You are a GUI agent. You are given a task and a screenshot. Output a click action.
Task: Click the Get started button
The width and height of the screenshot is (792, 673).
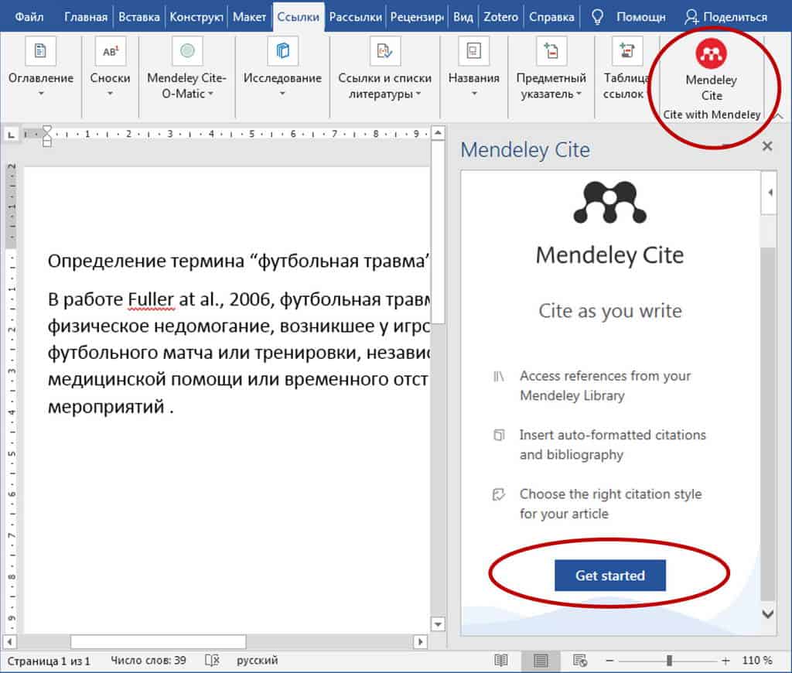609,576
